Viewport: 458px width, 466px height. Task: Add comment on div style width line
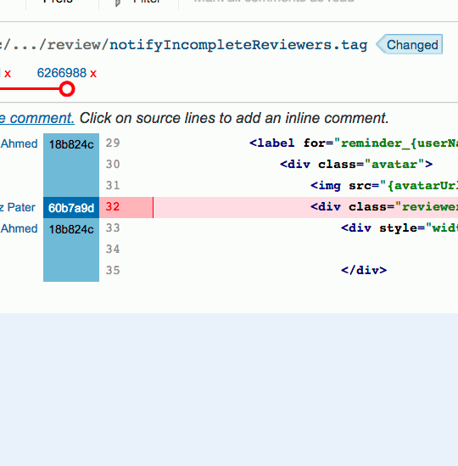coord(399,228)
